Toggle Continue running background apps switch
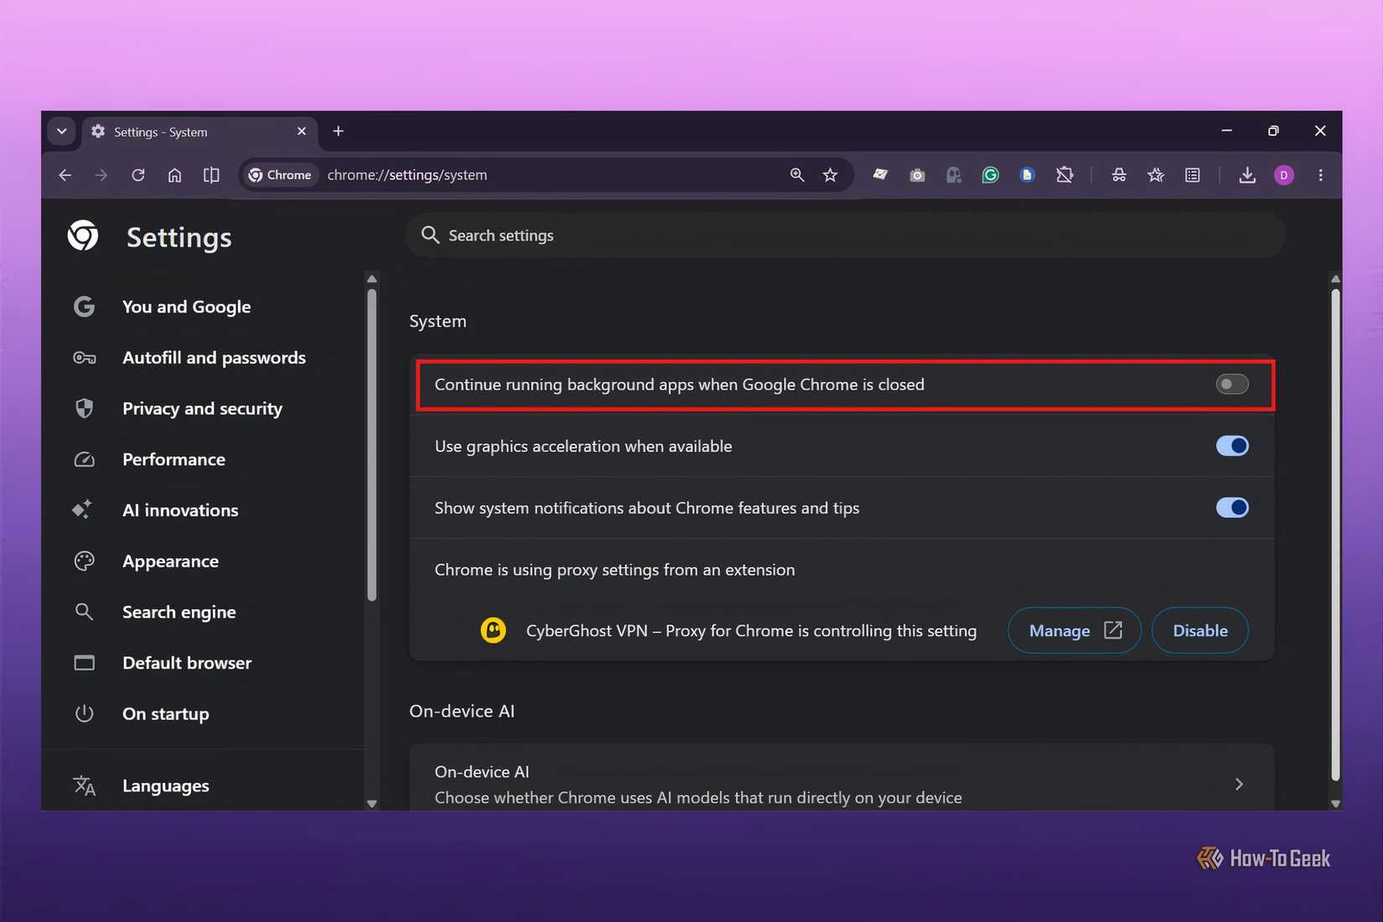The width and height of the screenshot is (1383, 922). (x=1232, y=384)
